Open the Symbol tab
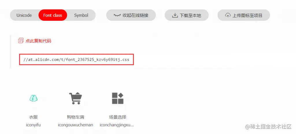The width and height of the screenshot is (296, 134). (x=81, y=15)
